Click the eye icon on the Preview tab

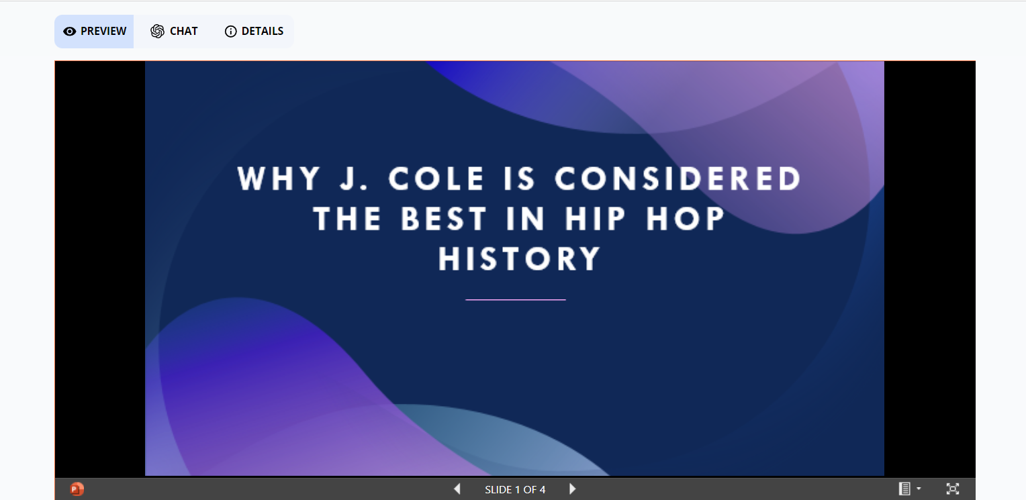pos(68,31)
